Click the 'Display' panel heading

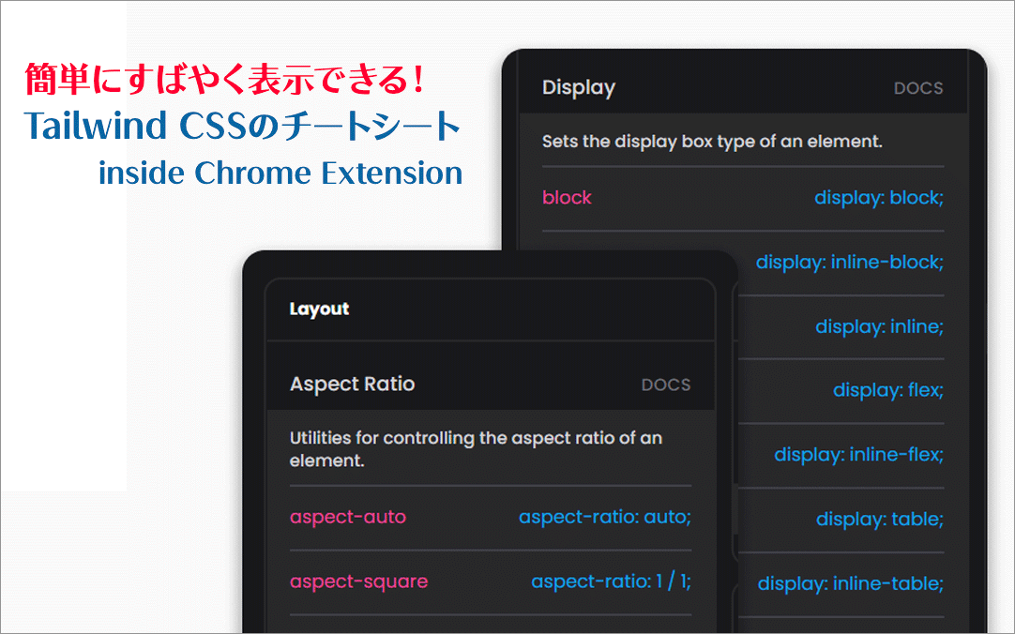coord(579,88)
